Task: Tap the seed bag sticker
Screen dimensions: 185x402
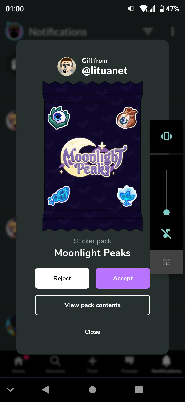Action: coord(127,118)
